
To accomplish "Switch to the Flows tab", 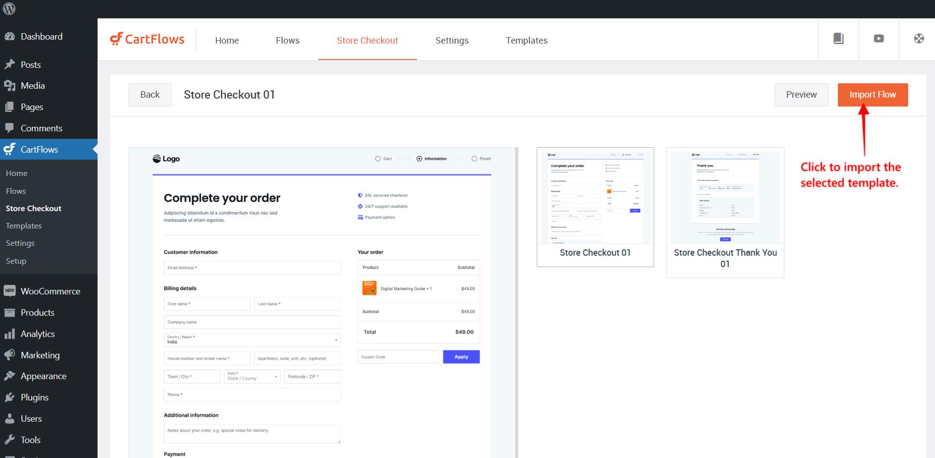I will coord(287,41).
